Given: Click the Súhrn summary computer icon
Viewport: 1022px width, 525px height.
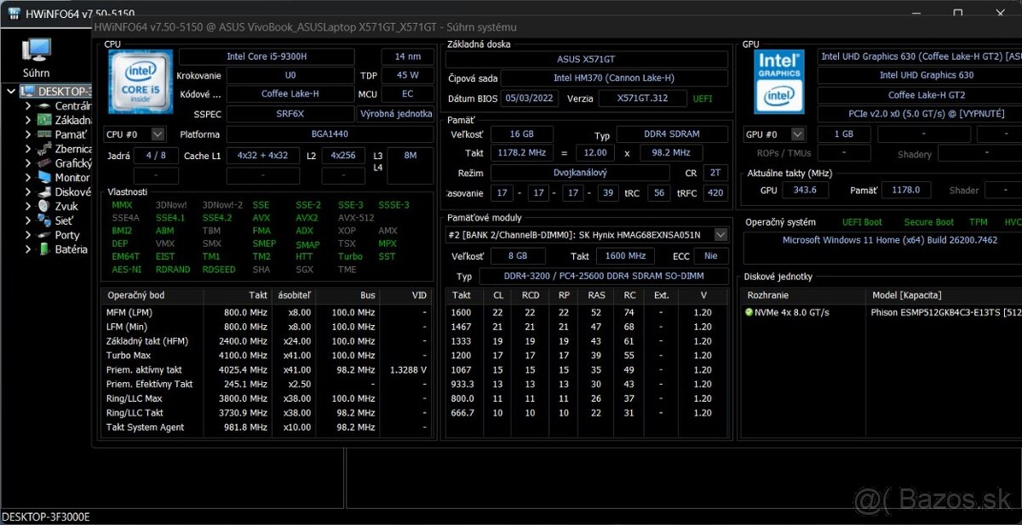Looking at the screenshot, I should coord(37,50).
